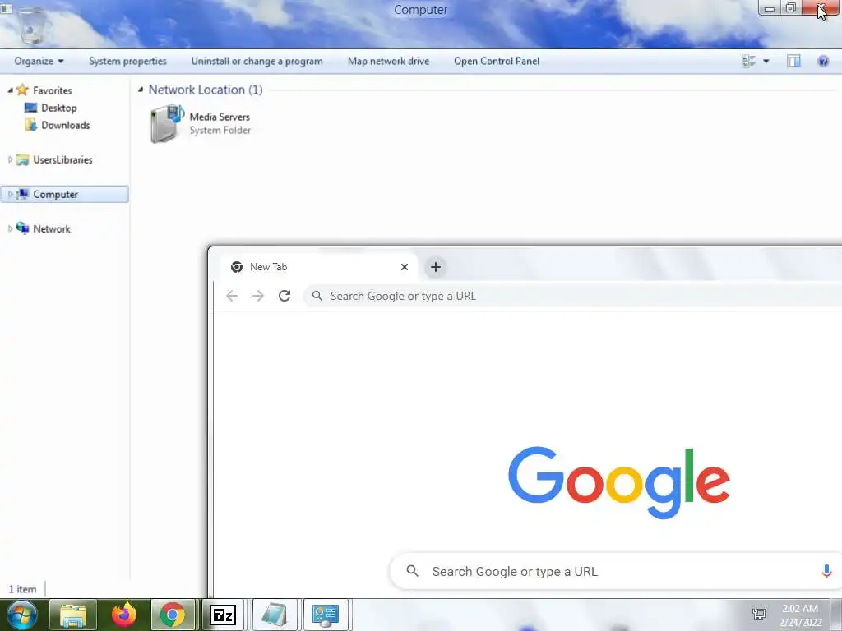
Task: Click the address bar search magnifier icon
Action: 317,296
